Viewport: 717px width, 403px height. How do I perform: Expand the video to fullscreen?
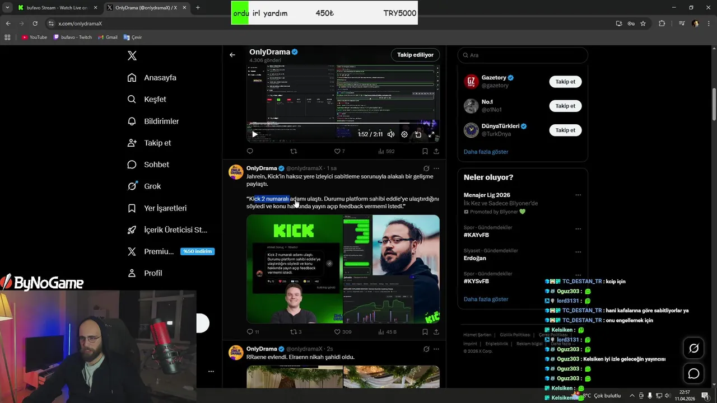coord(431,134)
